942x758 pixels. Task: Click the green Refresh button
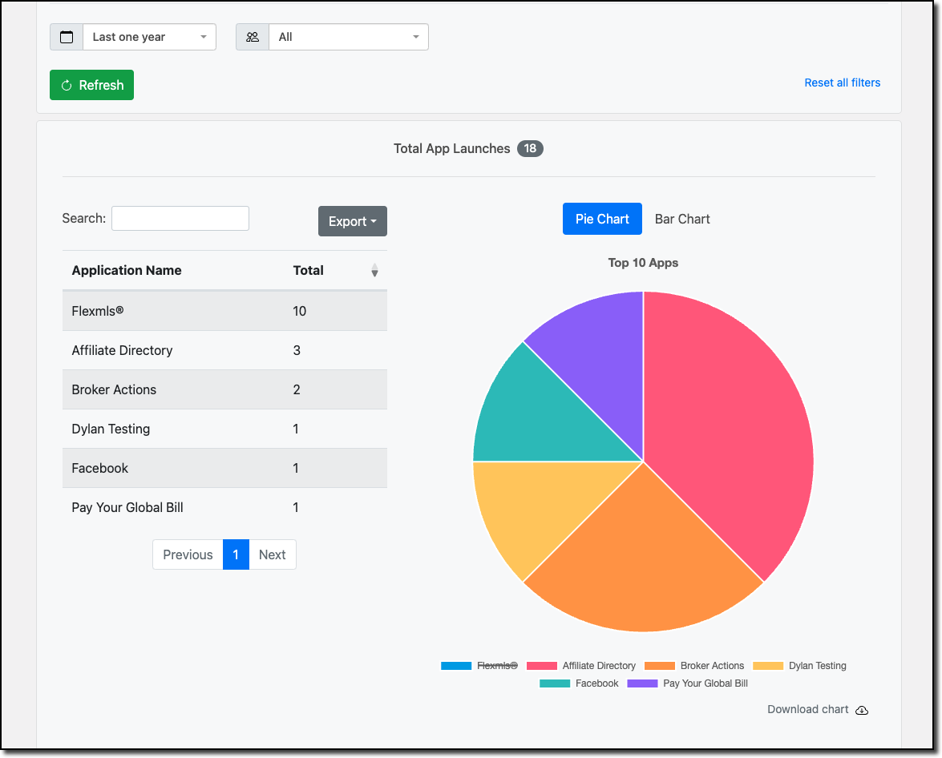coord(92,85)
